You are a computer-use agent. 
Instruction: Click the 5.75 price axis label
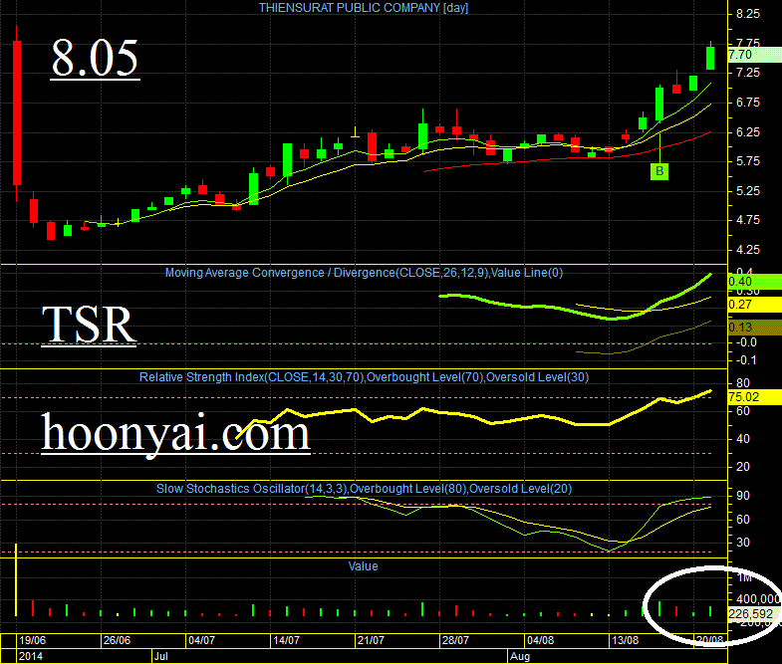748,161
